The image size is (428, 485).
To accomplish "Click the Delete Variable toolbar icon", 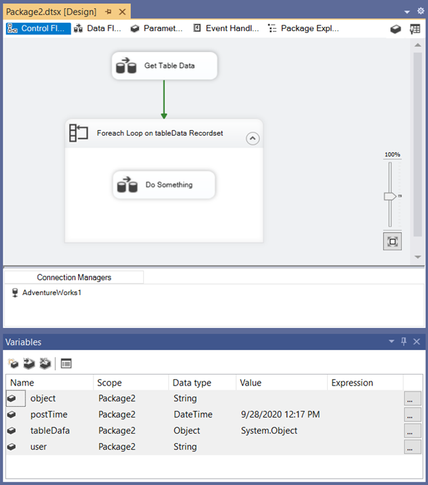I will click(45, 364).
